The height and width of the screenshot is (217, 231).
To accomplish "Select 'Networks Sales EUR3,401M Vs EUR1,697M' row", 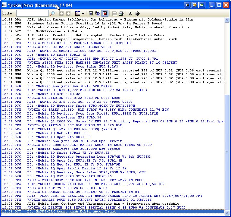I will (113, 106).
